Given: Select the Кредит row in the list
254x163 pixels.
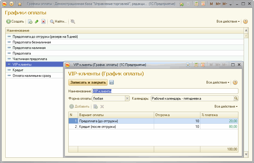Looking at the screenshot, I should [x=18, y=70].
